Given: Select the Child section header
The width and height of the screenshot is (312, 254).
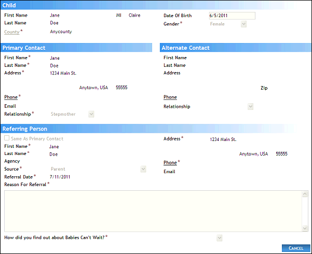Looking at the screenshot, I should click(156, 5).
